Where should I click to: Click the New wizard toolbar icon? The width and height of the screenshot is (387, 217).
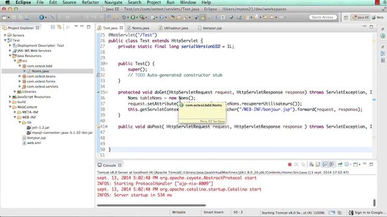(x=4, y=17)
